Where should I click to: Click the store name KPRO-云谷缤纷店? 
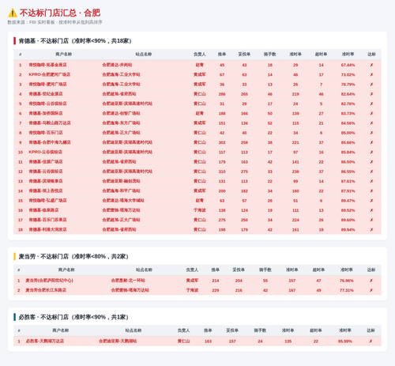click(x=45, y=152)
